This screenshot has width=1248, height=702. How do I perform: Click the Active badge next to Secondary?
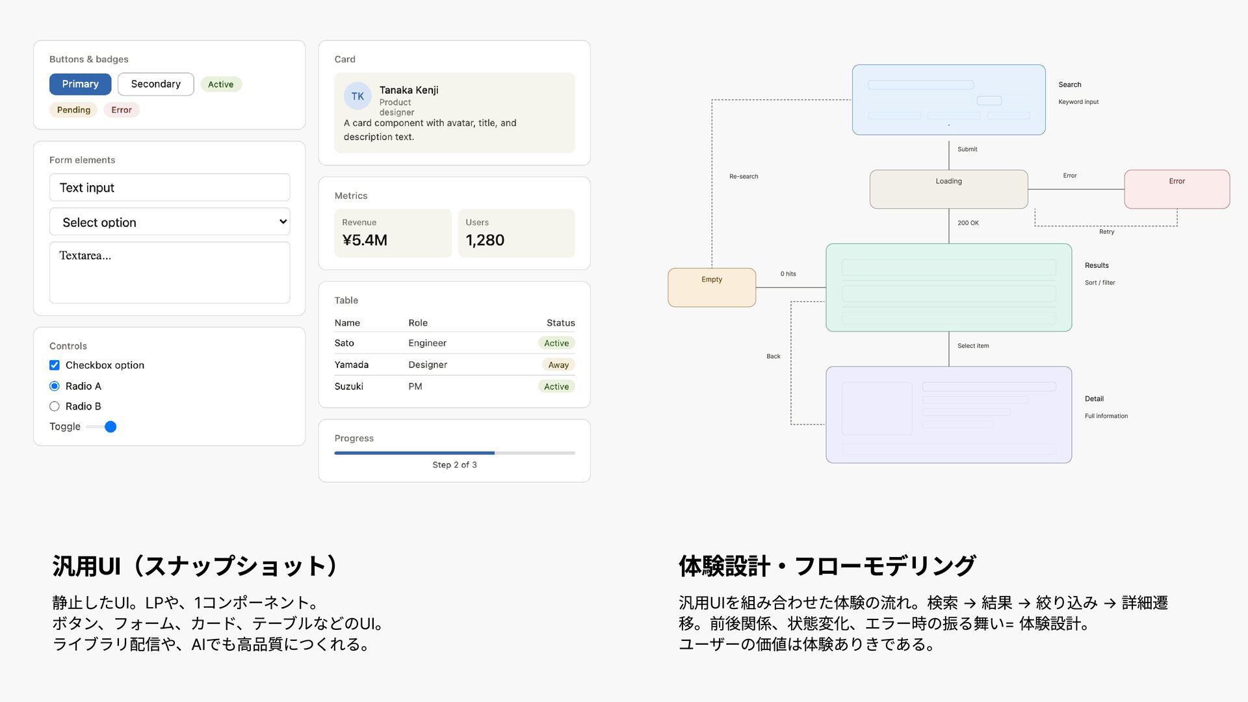(220, 84)
